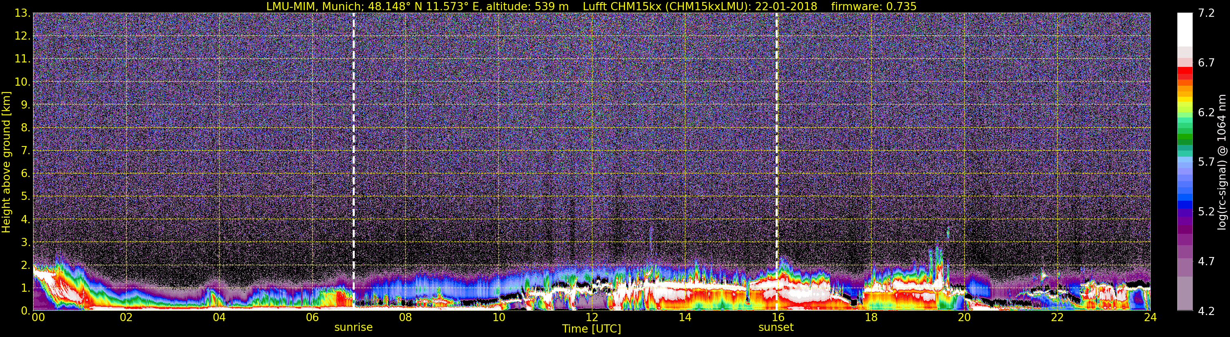Image resolution: width=1230 pixels, height=337 pixels.
Task: Click time axis tick '12'
Action: [x=592, y=318]
